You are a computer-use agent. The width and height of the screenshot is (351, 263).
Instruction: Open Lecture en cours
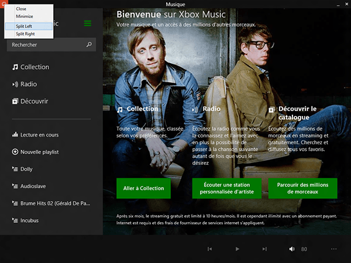point(35,135)
